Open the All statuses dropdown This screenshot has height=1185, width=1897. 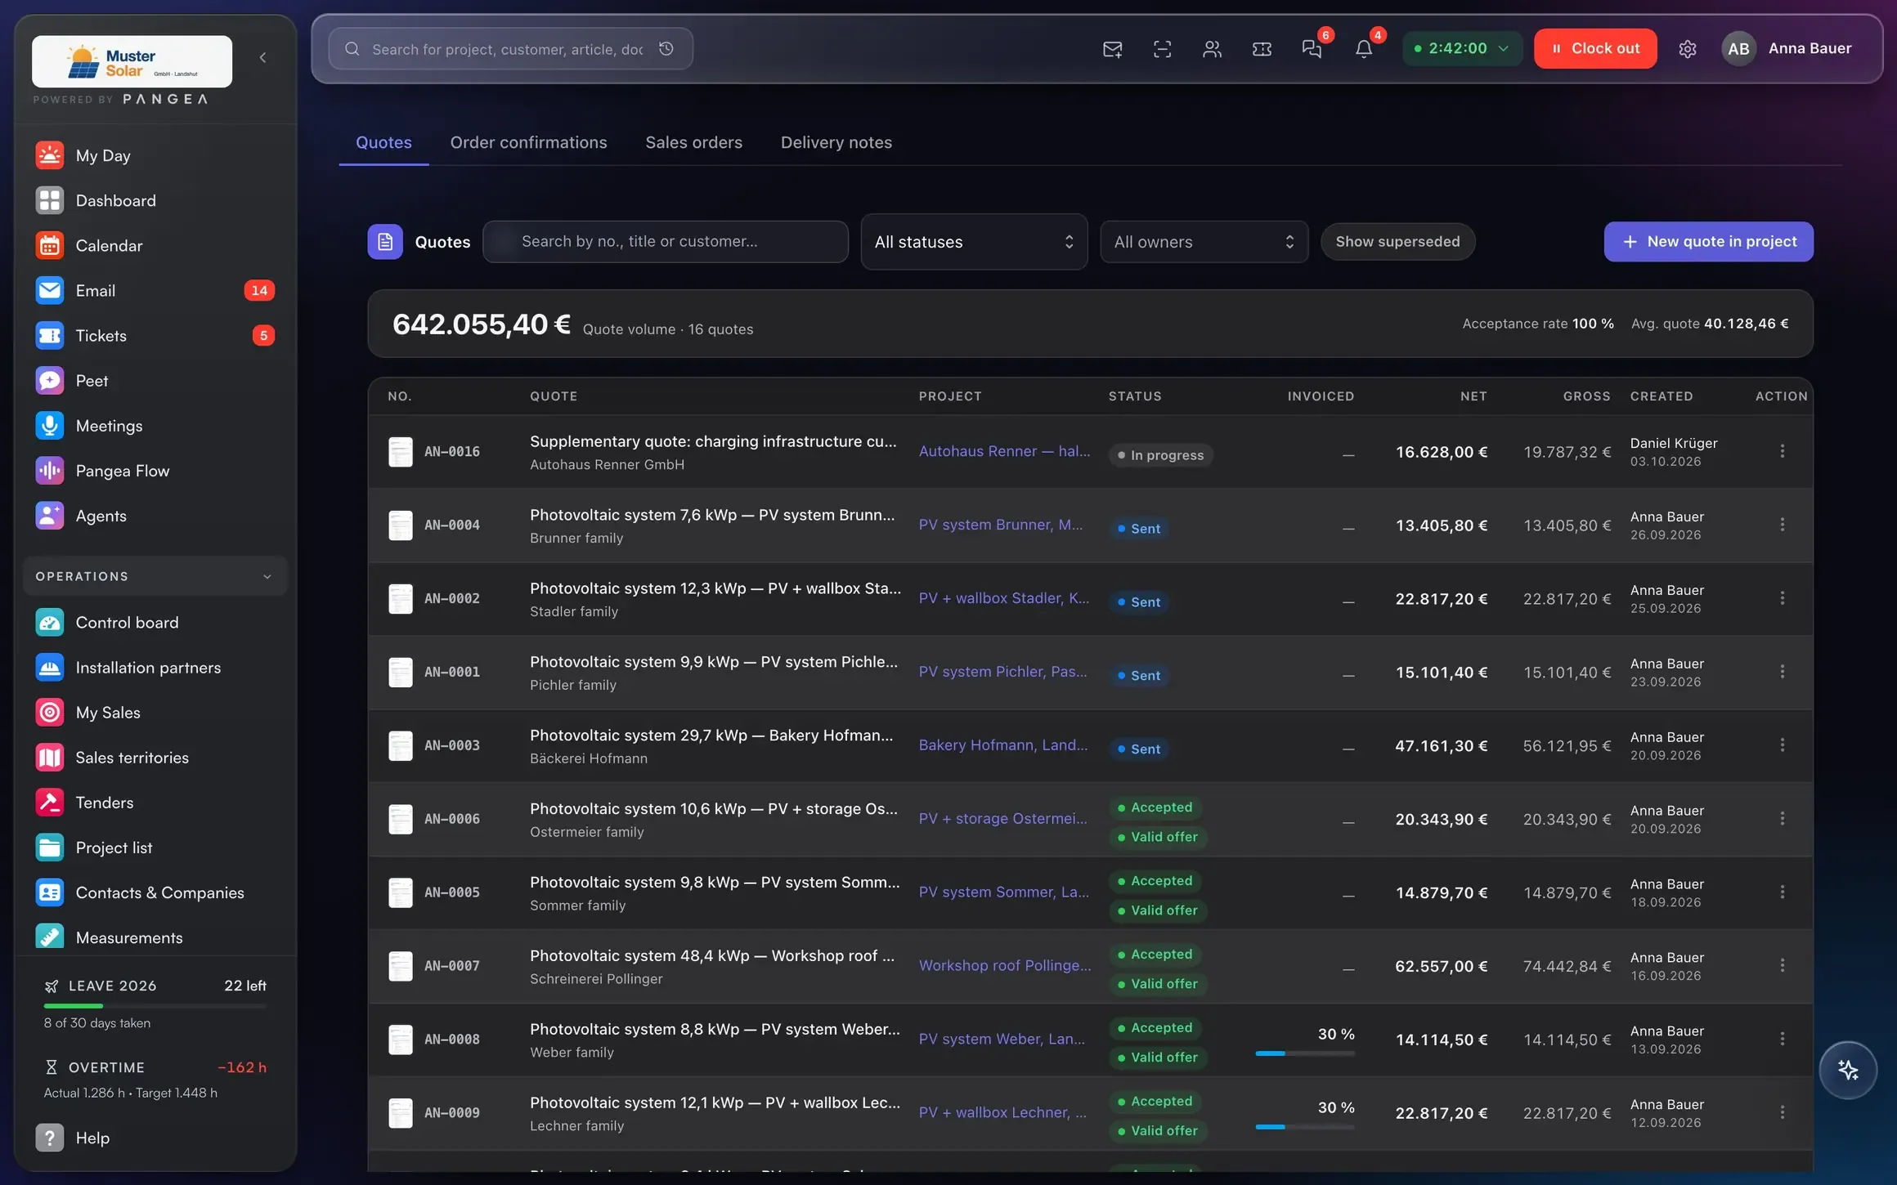click(974, 242)
